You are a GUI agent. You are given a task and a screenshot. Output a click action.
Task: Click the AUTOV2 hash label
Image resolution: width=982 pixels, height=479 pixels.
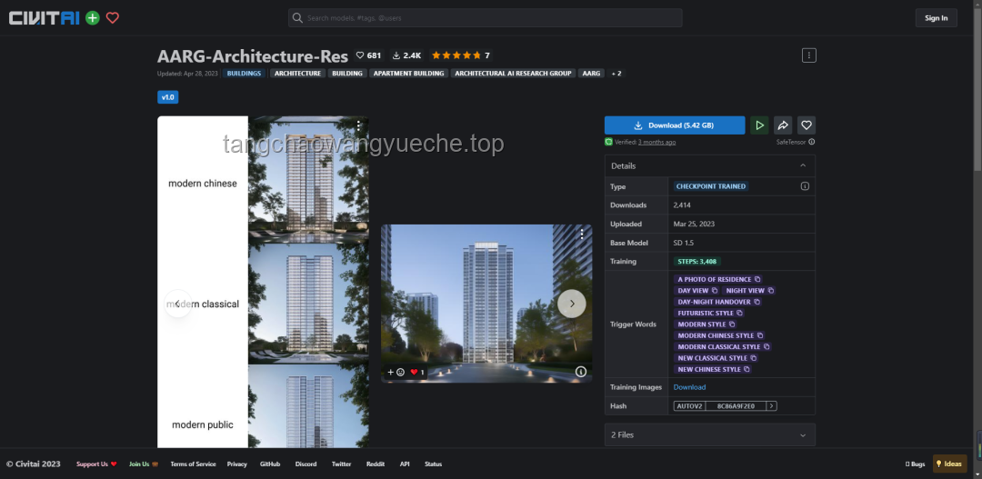point(689,405)
